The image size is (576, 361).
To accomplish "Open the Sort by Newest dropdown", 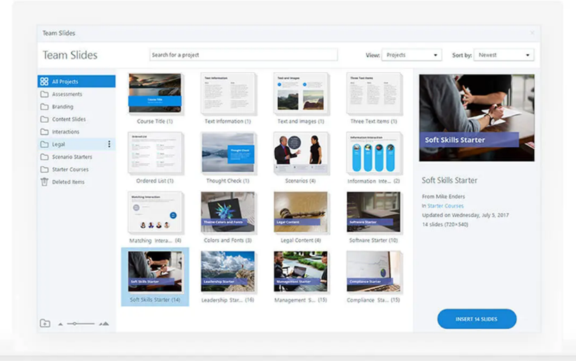I will tap(504, 55).
